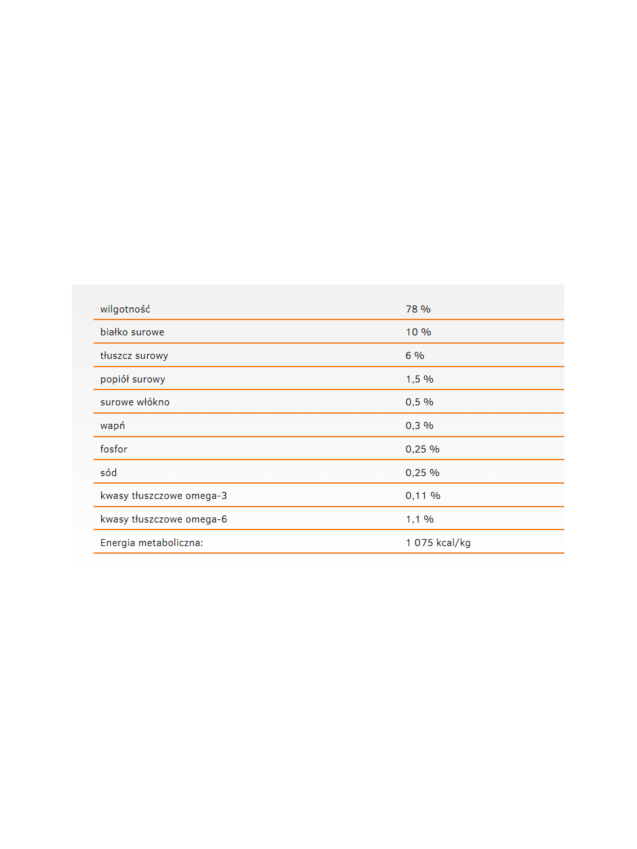
Task: Select the 6 % fat value
Action: 415,356
